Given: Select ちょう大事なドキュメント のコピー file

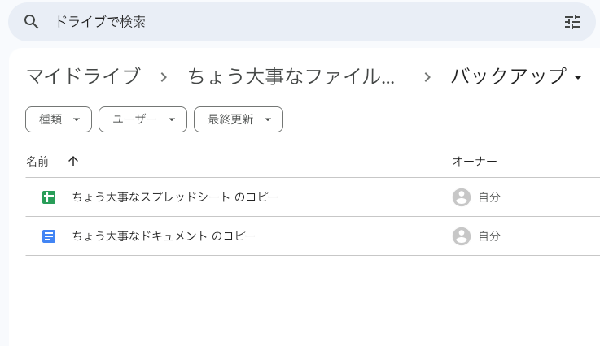Looking at the screenshot, I should point(164,236).
